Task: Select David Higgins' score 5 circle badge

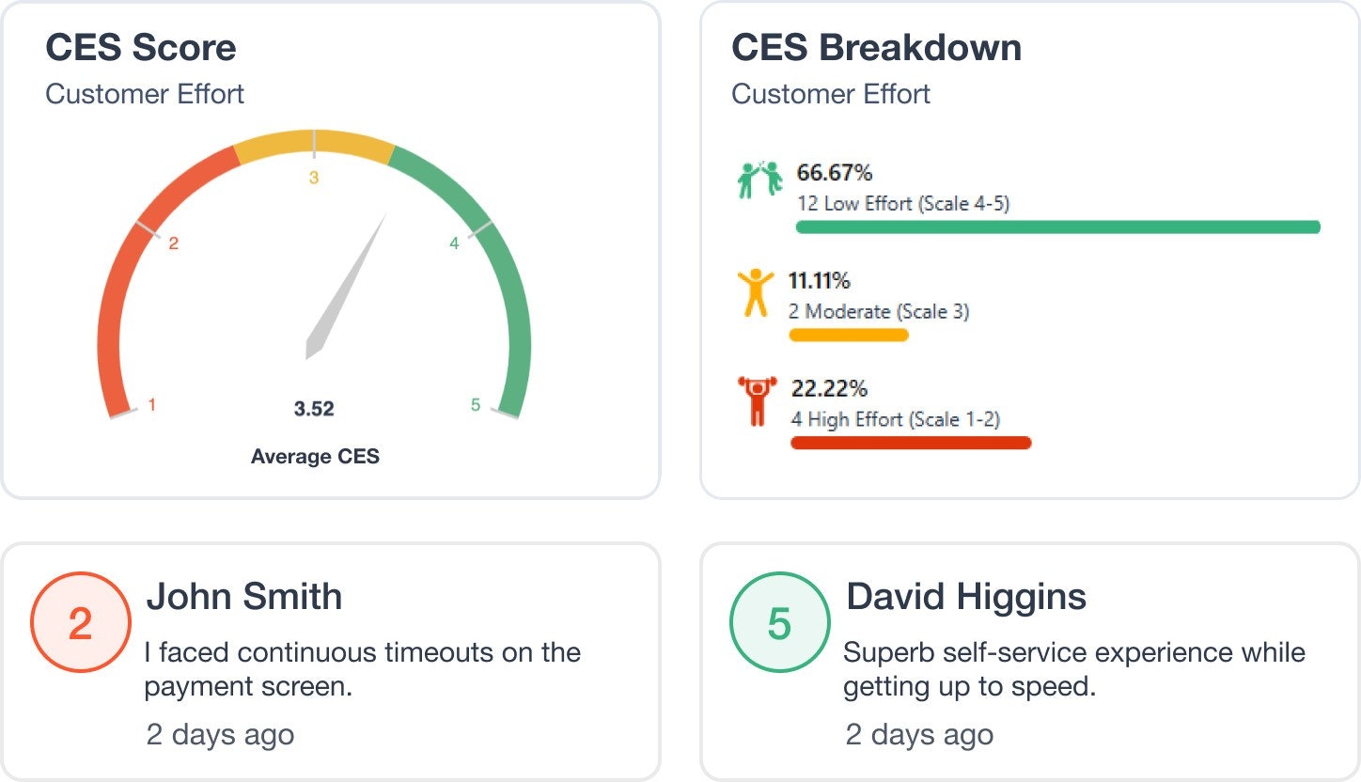Action: point(779,622)
